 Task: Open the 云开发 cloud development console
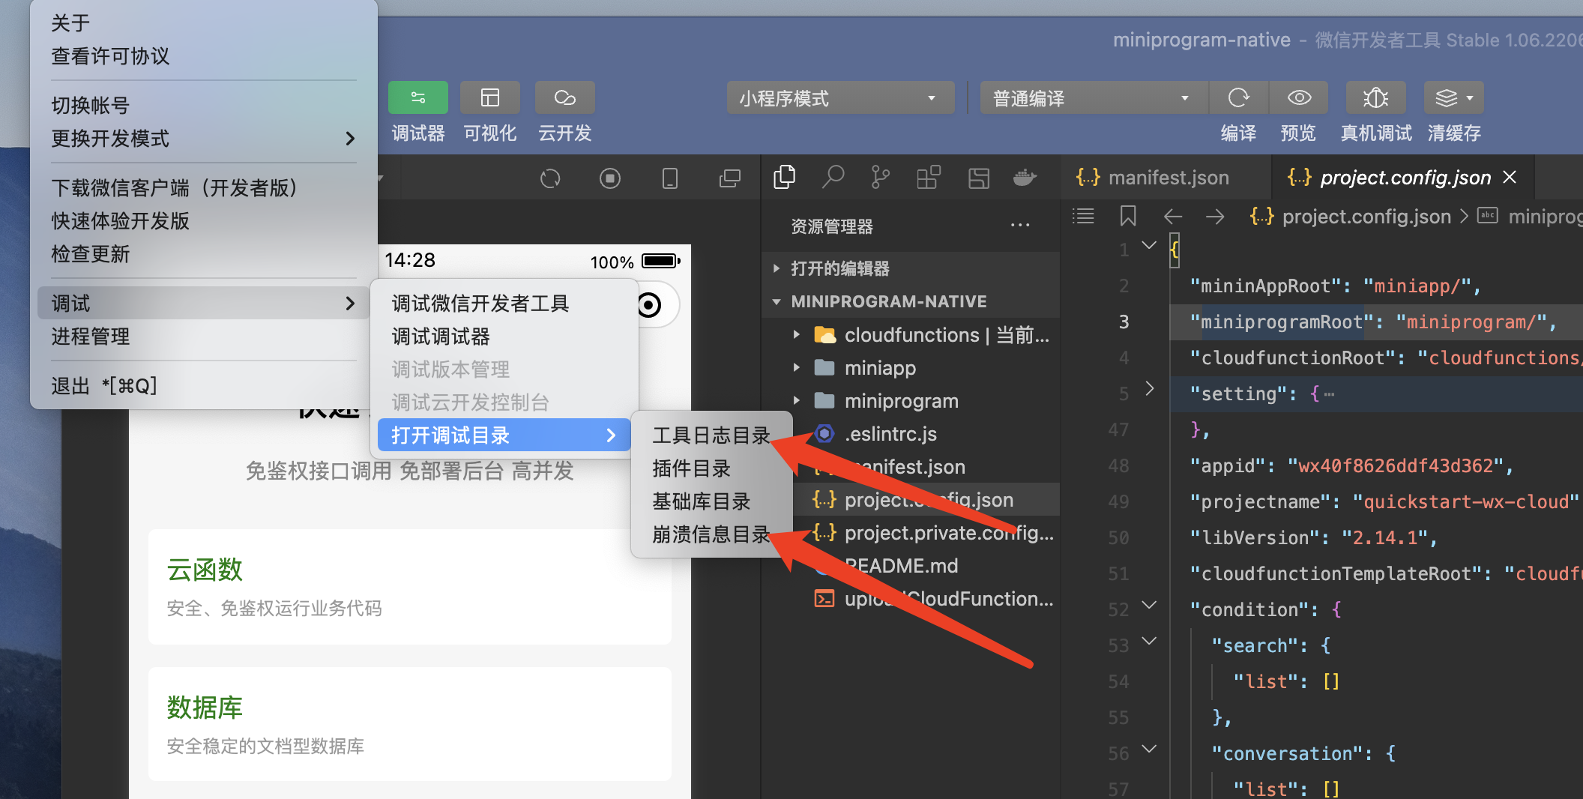(565, 97)
